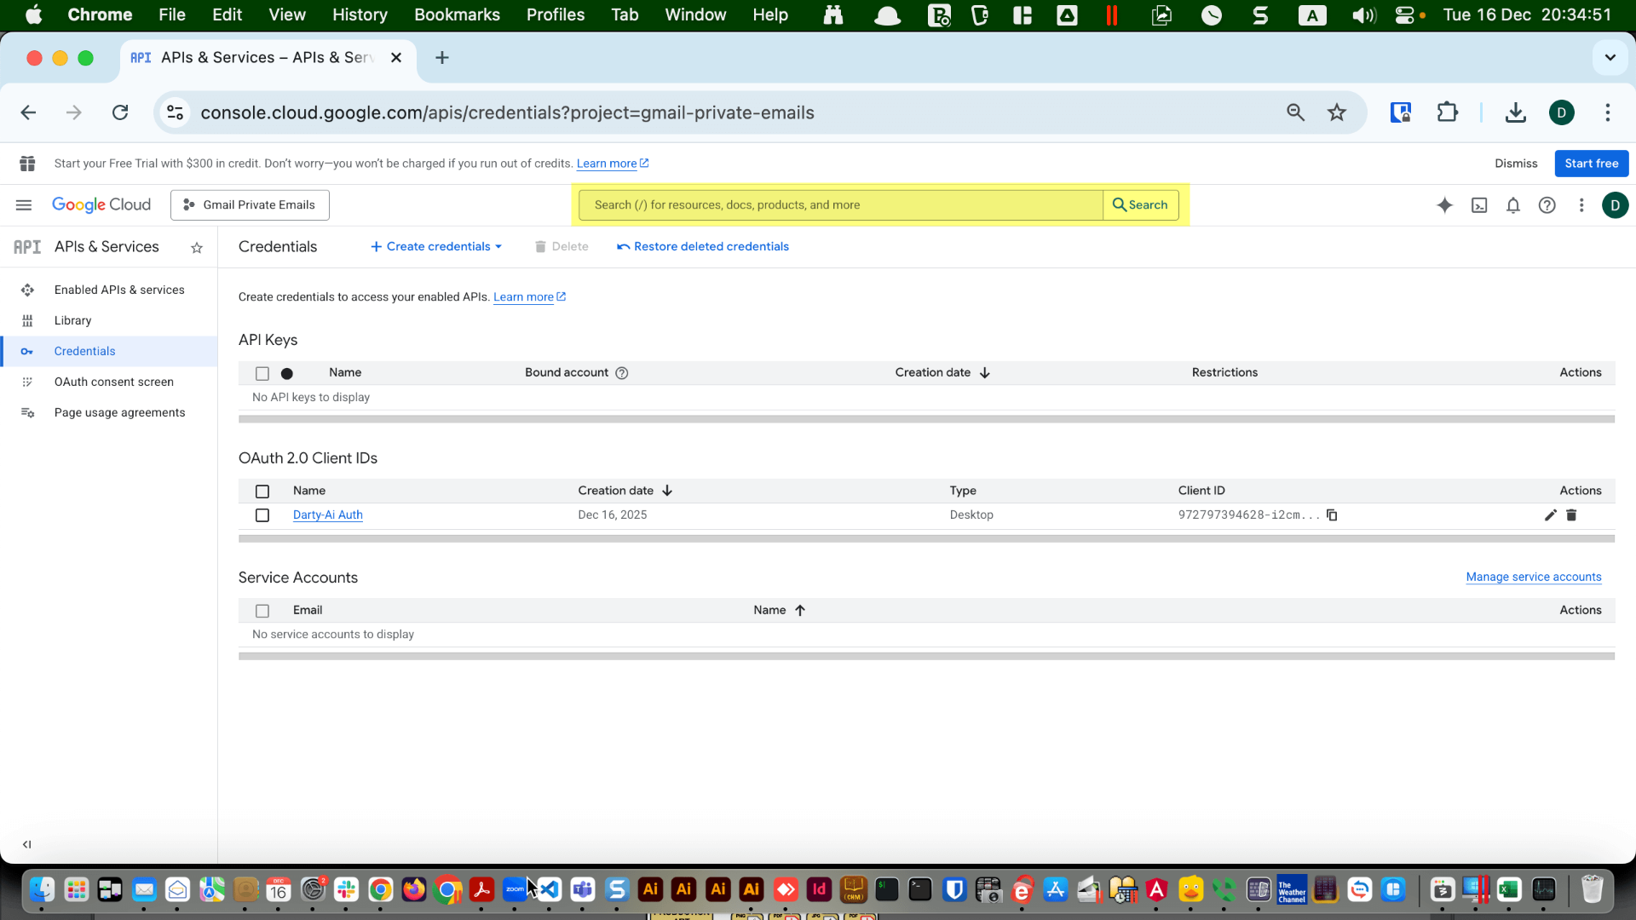Select the checkbox for Darty-Ai Auth row

click(x=262, y=515)
